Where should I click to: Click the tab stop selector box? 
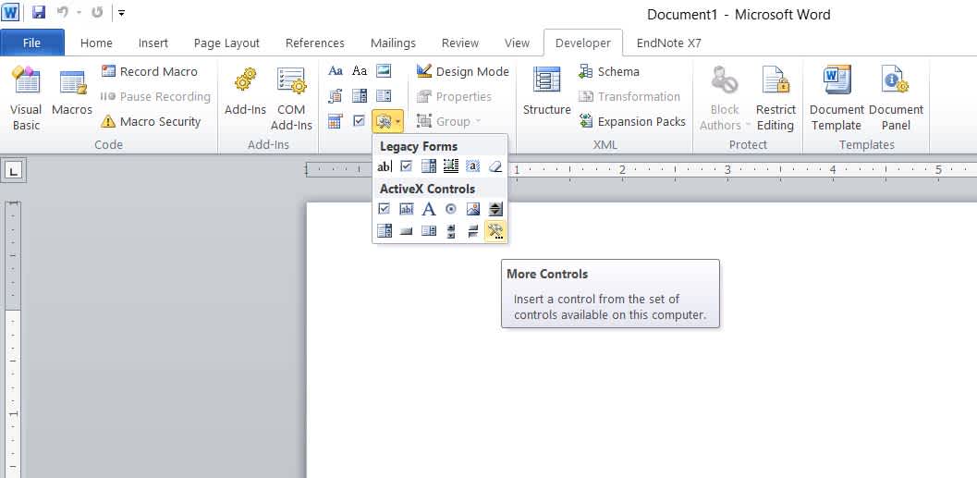tap(12, 170)
